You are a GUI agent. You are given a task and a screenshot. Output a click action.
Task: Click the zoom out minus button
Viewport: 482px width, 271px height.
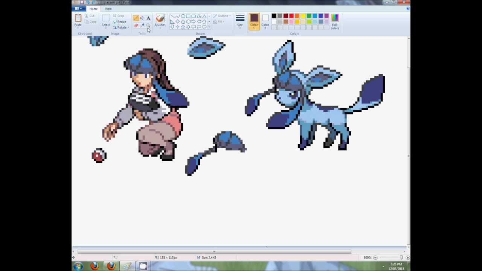(x=375, y=257)
